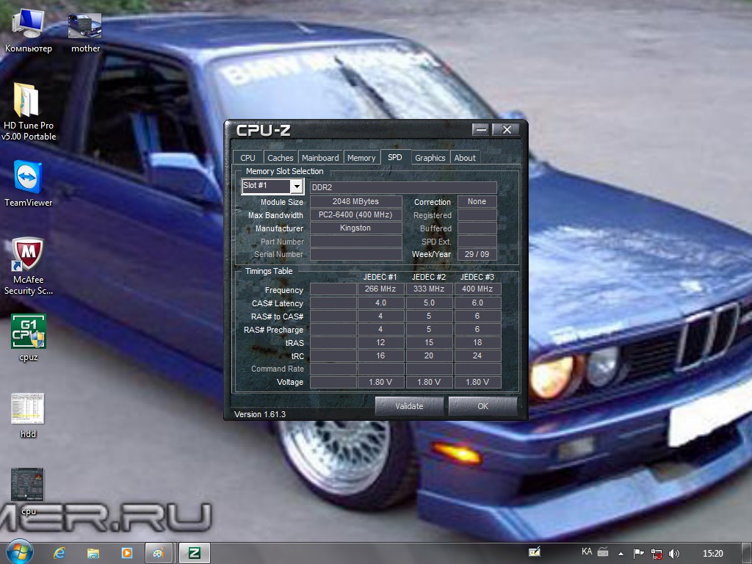Close the CPU-Z window

tap(507, 129)
